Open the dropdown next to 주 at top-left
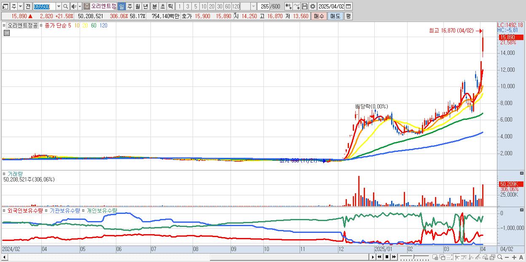 click(20, 6)
